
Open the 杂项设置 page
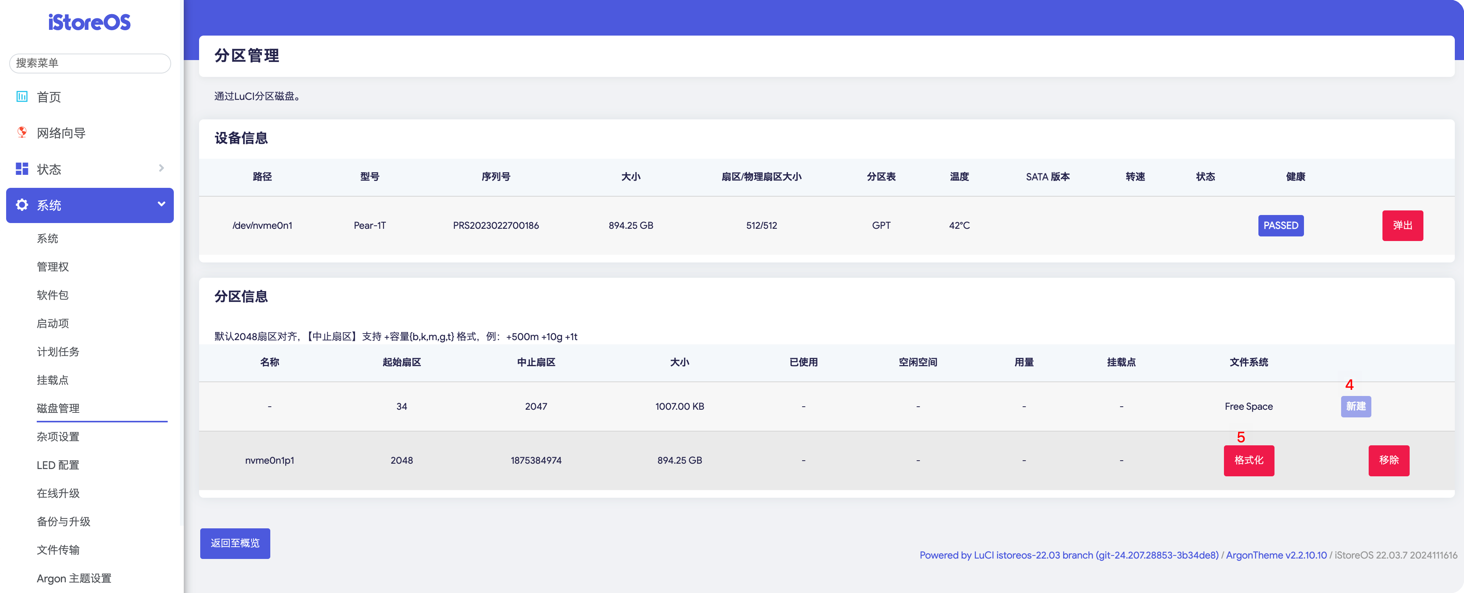coord(58,437)
